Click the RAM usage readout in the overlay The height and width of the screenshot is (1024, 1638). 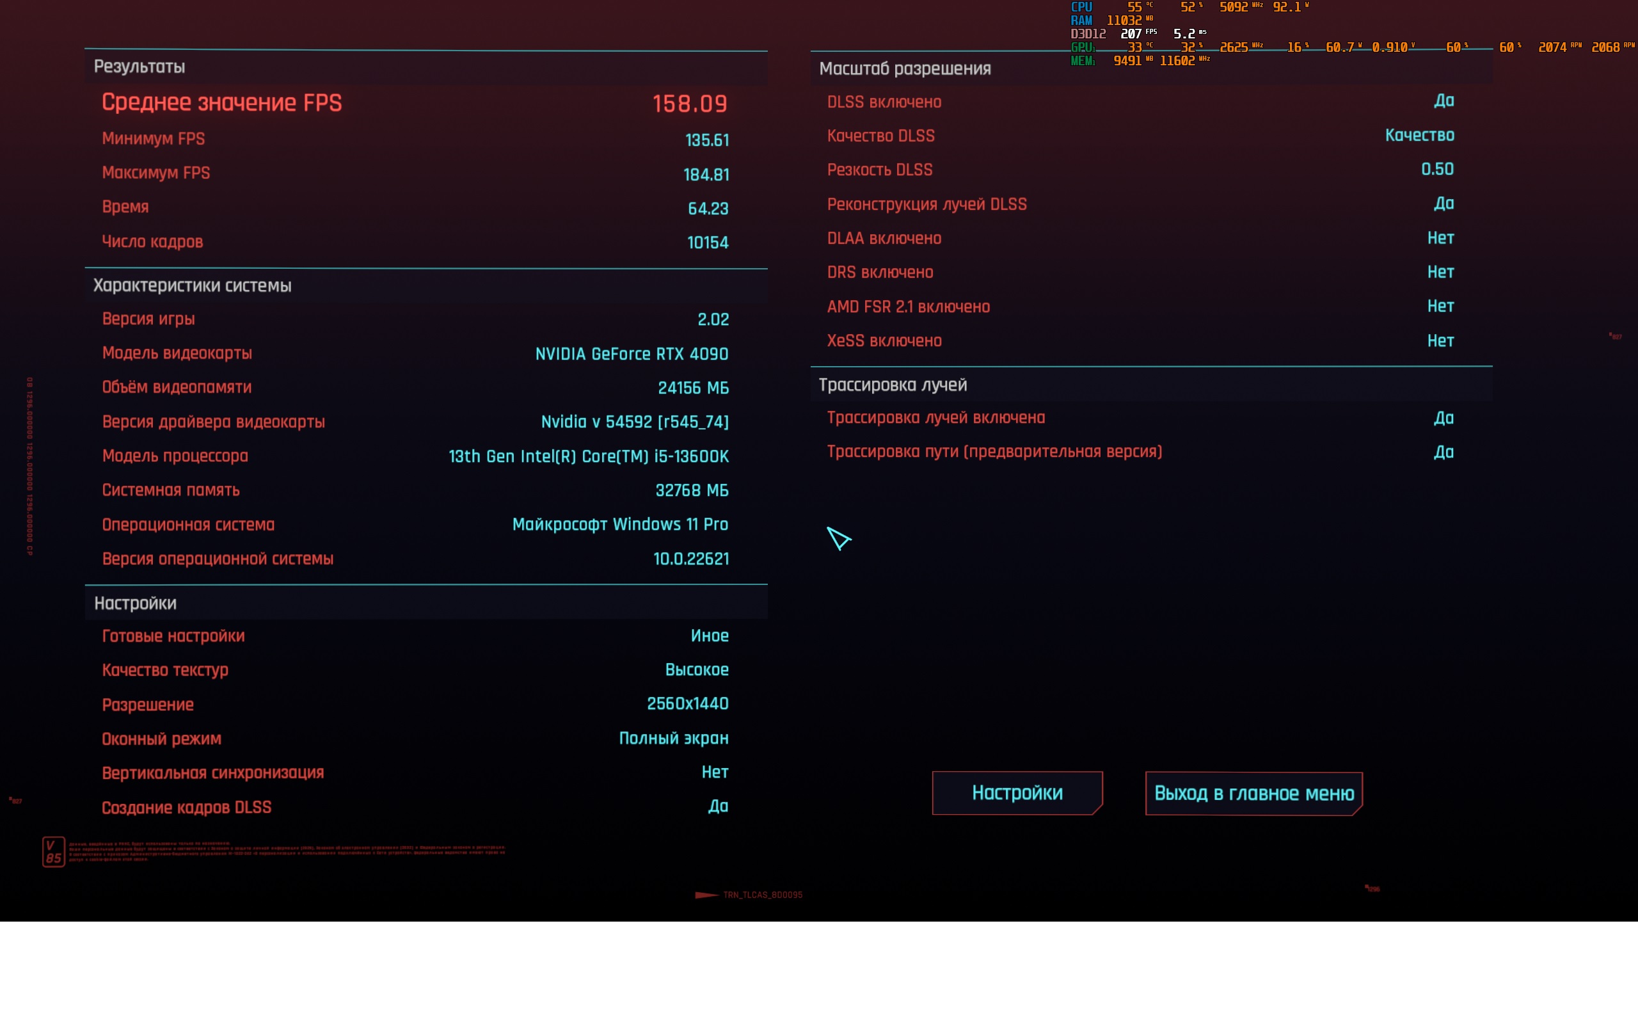1124,20
